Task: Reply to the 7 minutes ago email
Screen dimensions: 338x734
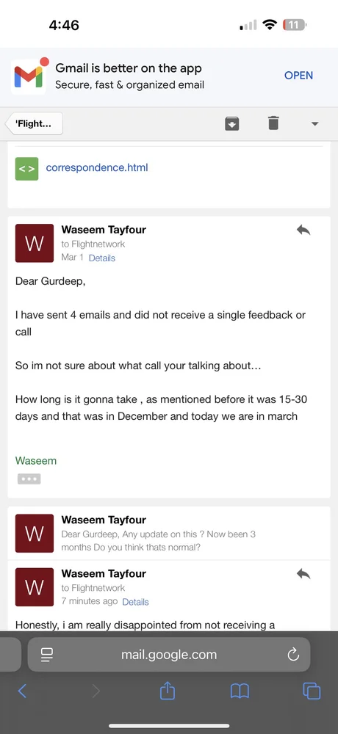Action: (303, 574)
